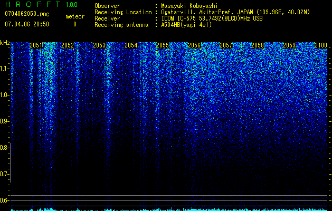Click the Receiver label
The height and width of the screenshot is (211, 332).
coord(107,18)
